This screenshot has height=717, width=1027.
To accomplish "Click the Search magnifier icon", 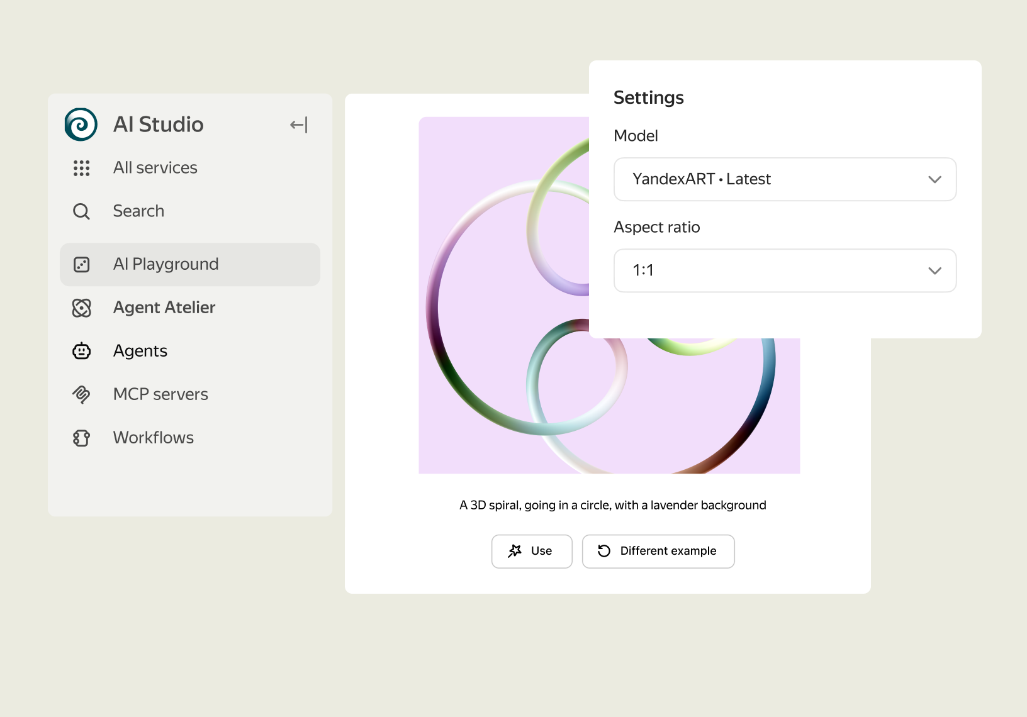I will click(x=81, y=211).
